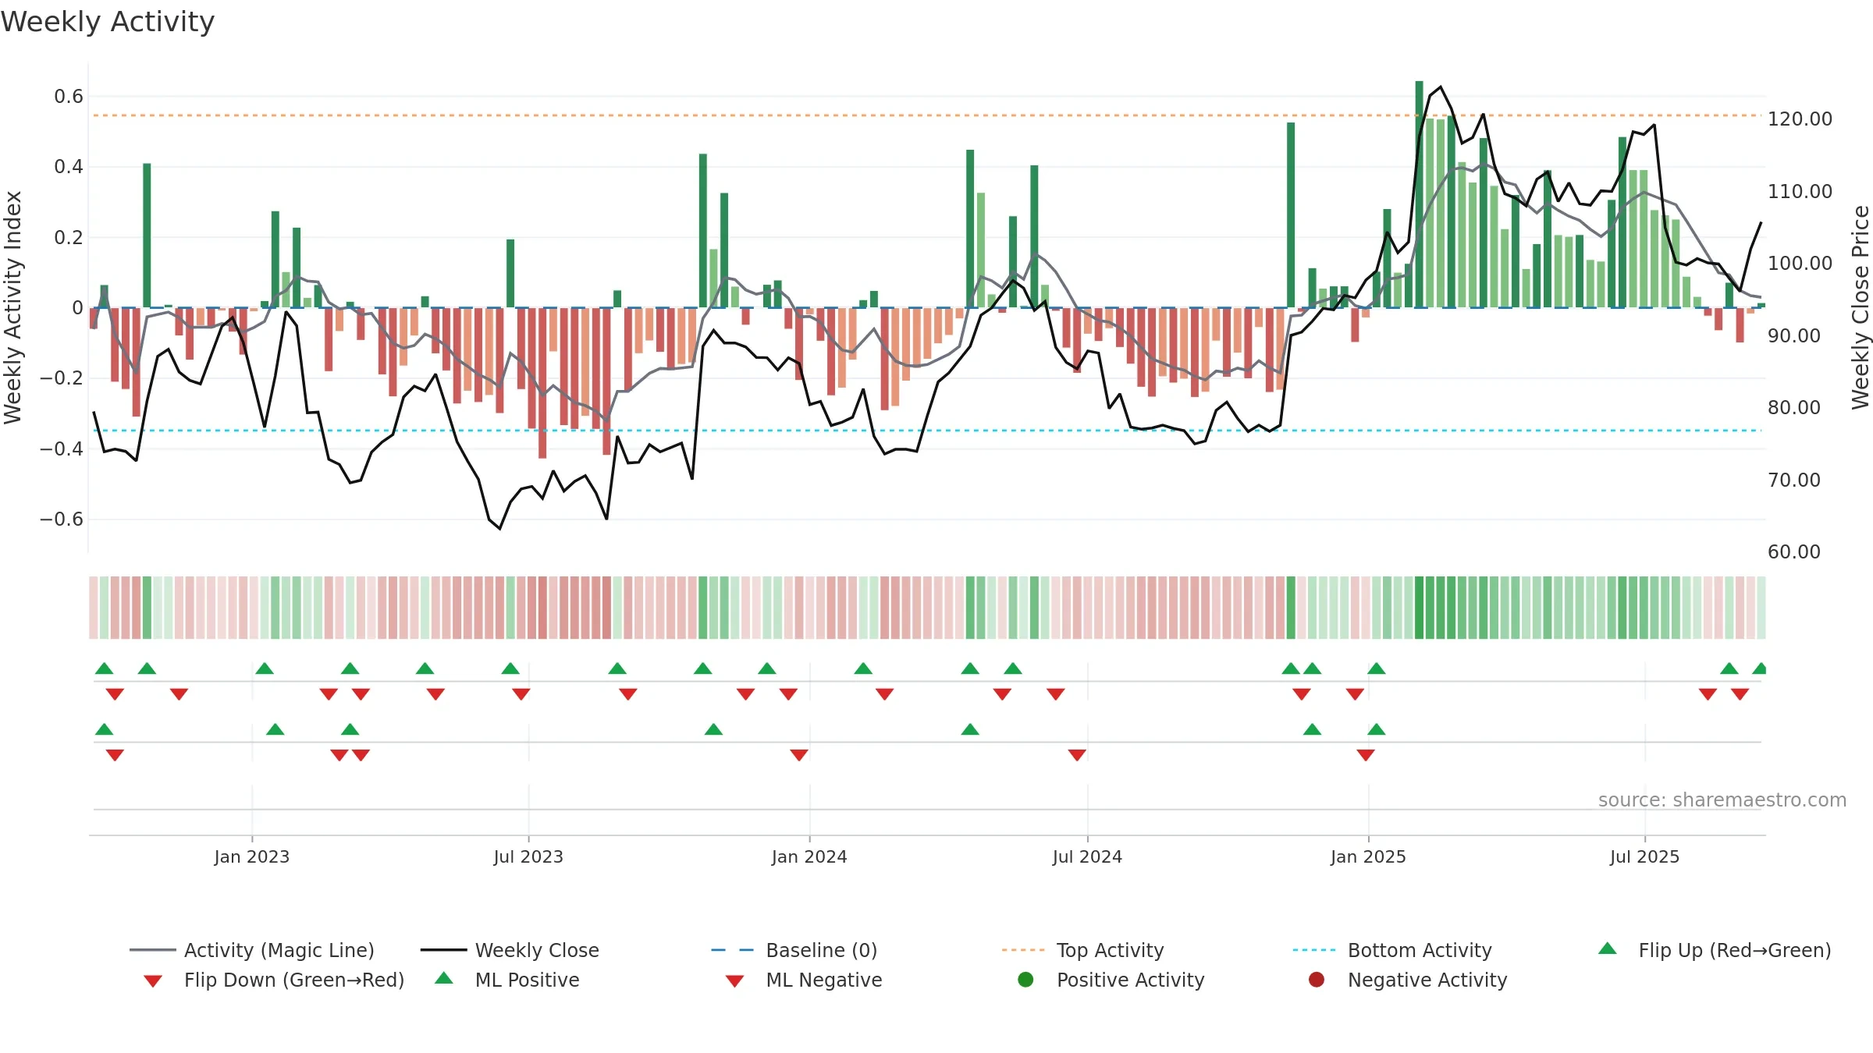Click the 120.00 price tick on right axis

(1800, 119)
